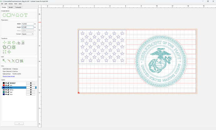Image resolution: width=216 pixels, height=130 pixels.
Task: Select the Node Edit tool
Action: [x=4, y=61]
